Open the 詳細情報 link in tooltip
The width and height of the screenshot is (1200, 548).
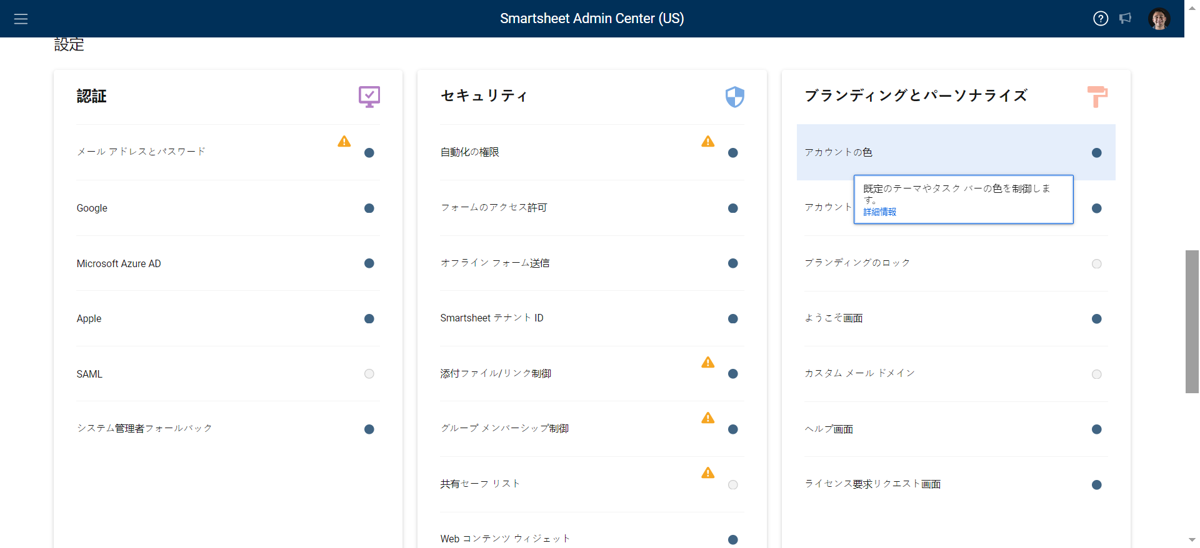(x=880, y=212)
